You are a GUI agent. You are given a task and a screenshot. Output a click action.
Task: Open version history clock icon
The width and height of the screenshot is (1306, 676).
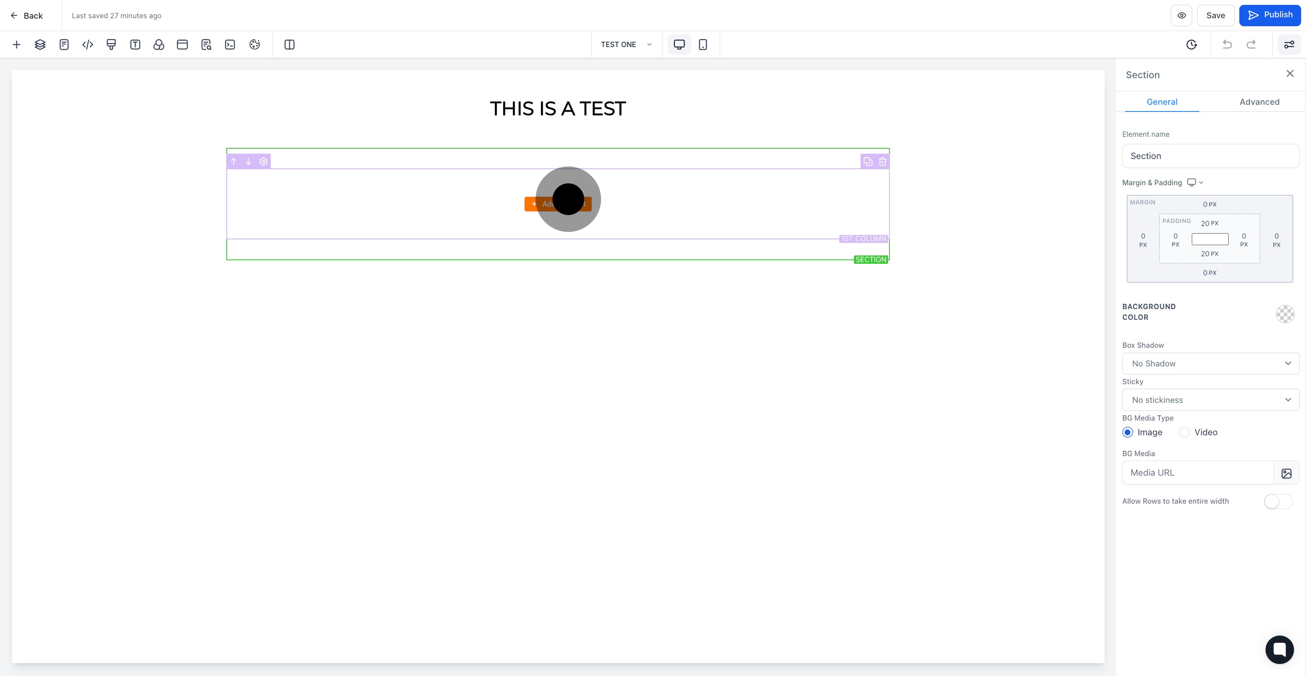[1191, 44]
